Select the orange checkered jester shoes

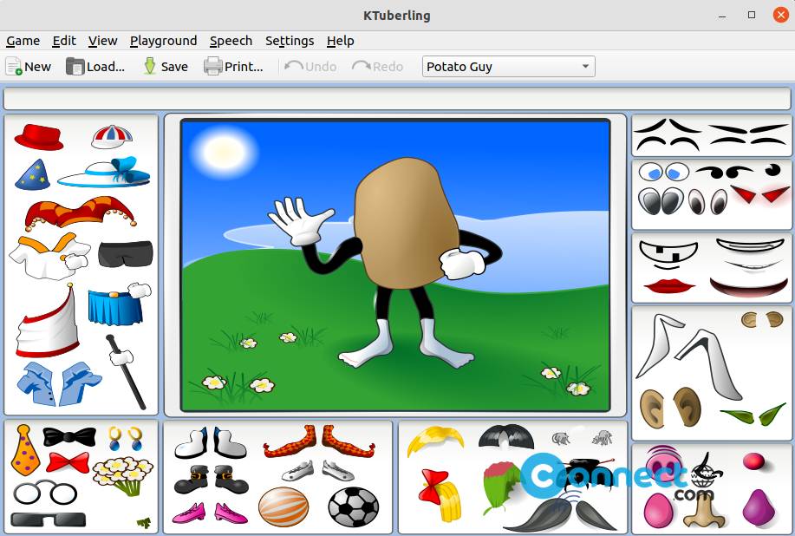click(x=319, y=441)
